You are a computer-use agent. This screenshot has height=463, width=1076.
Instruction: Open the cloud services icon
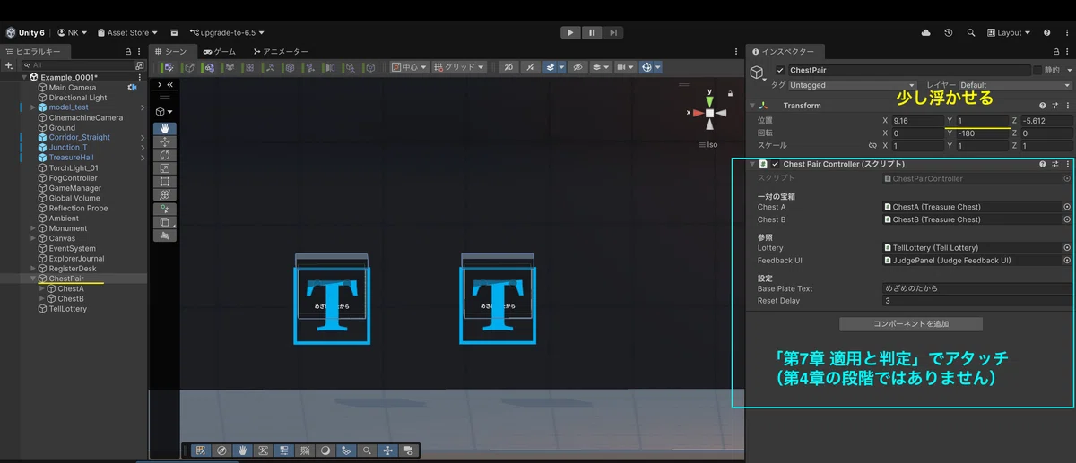926,32
